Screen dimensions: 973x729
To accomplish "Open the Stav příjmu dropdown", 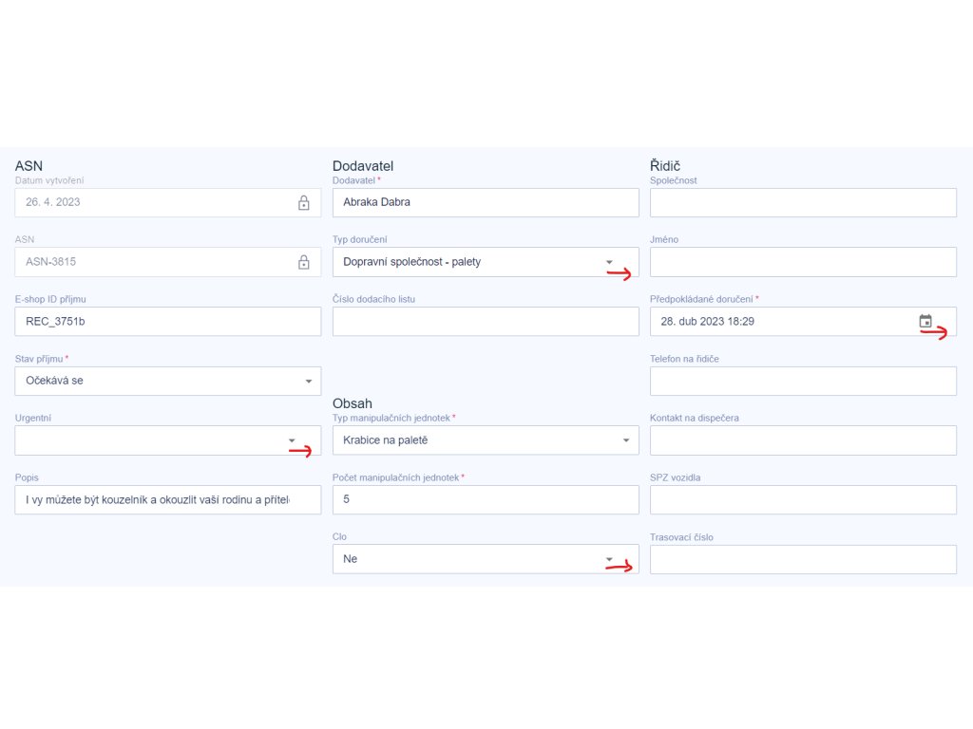I will click(x=168, y=382).
